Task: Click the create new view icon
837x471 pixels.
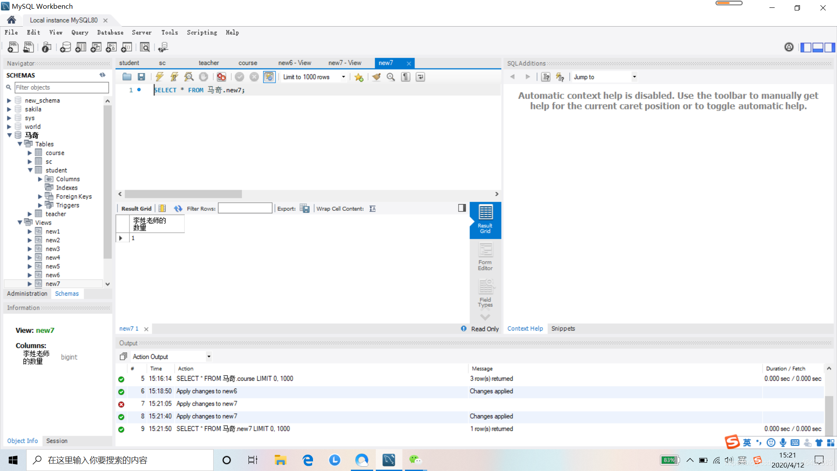Action: pyautogui.click(x=96, y=47)
